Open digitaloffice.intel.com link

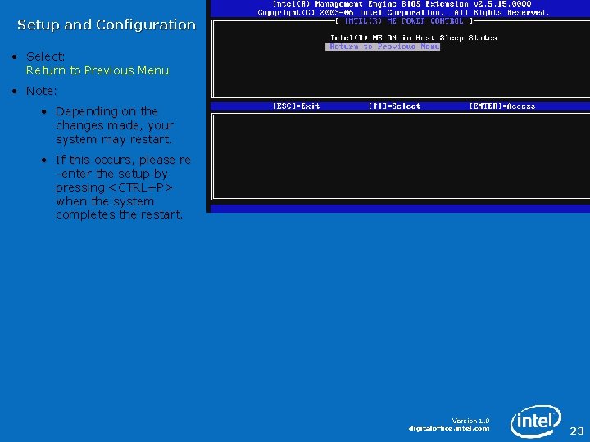(449, 428)
